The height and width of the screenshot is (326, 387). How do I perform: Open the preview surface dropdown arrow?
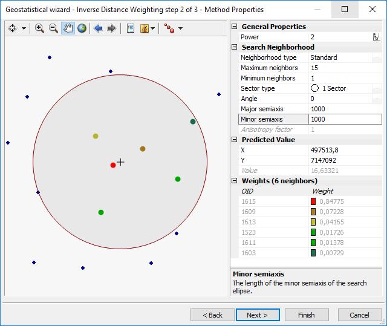click(153, 28)
